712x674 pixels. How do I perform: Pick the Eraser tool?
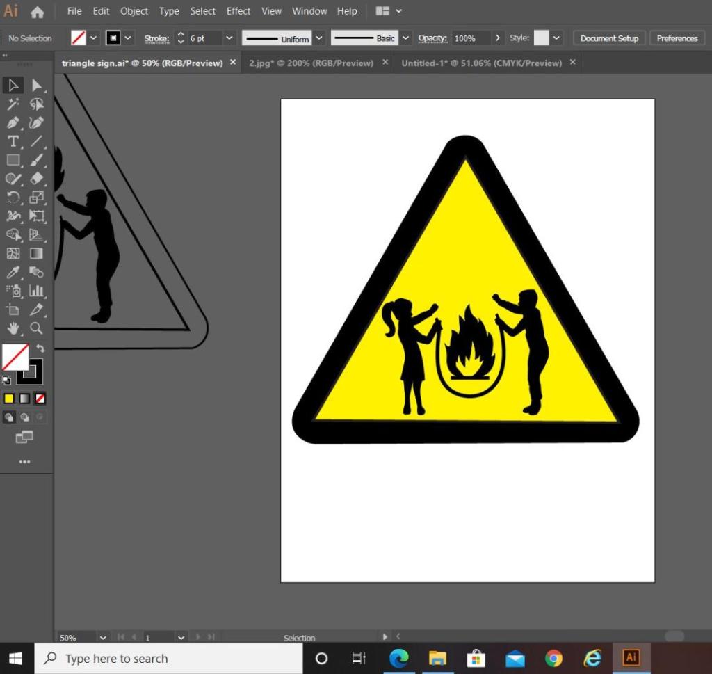36,179
